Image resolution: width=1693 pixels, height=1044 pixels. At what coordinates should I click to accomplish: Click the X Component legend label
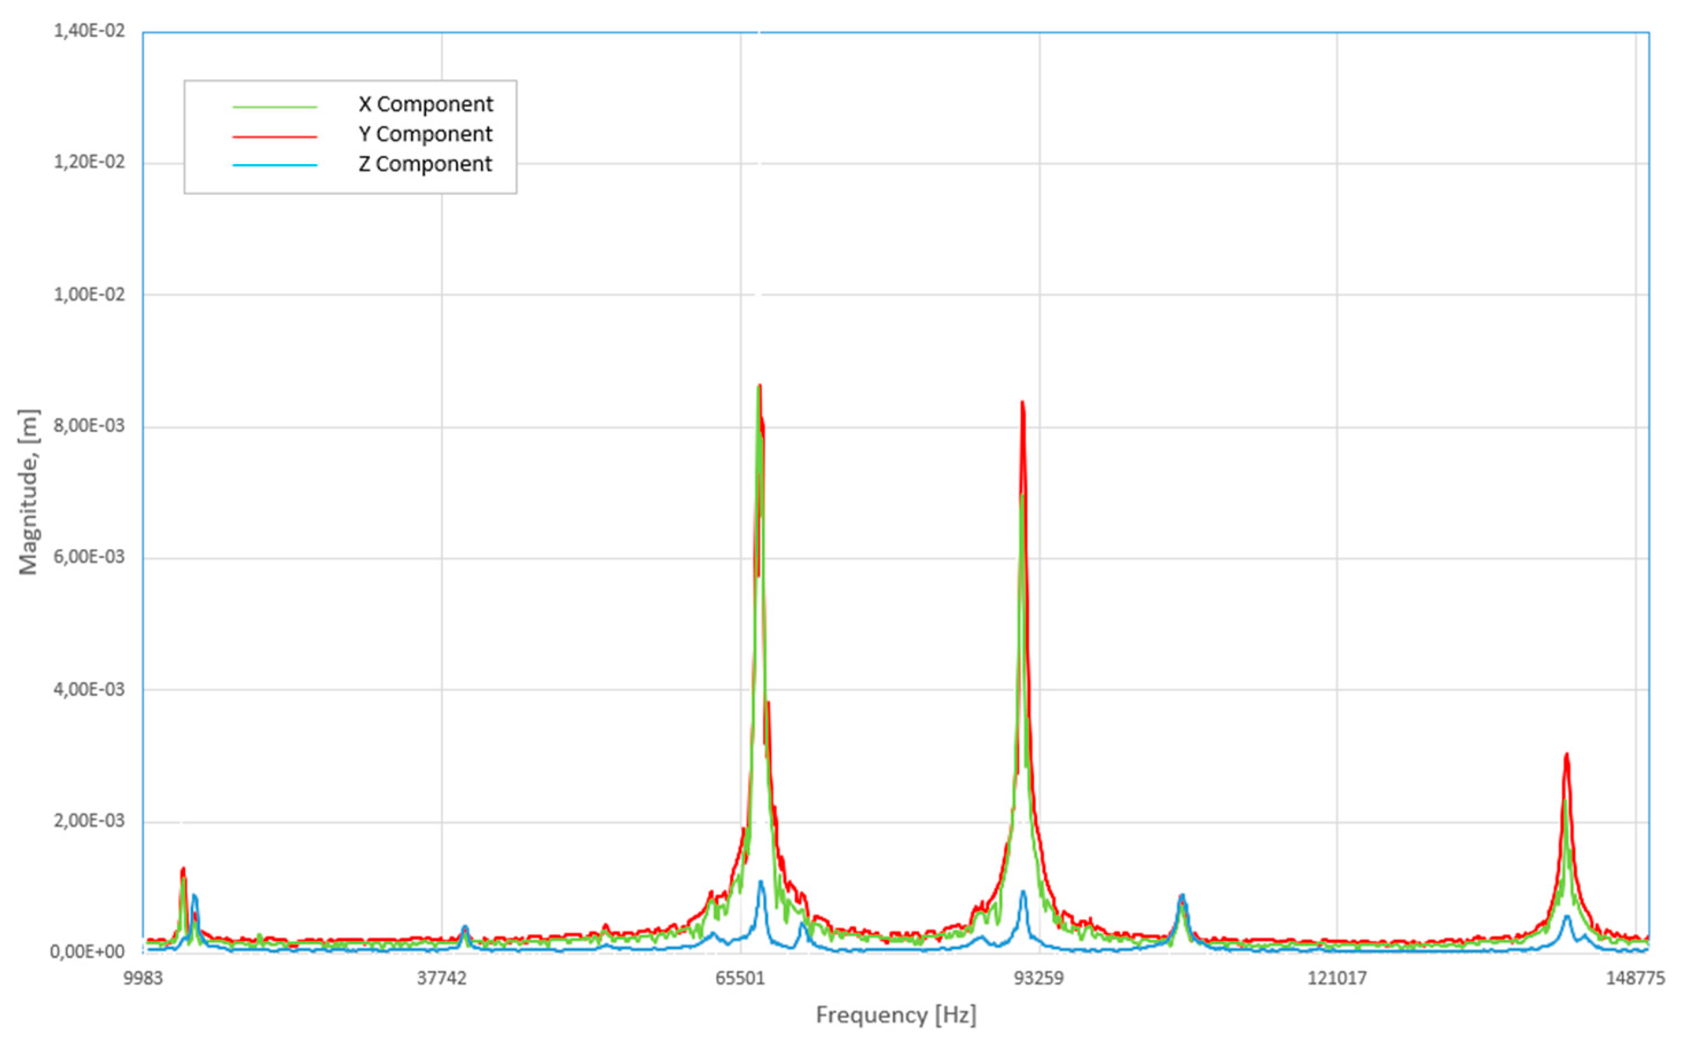(425, 104)
